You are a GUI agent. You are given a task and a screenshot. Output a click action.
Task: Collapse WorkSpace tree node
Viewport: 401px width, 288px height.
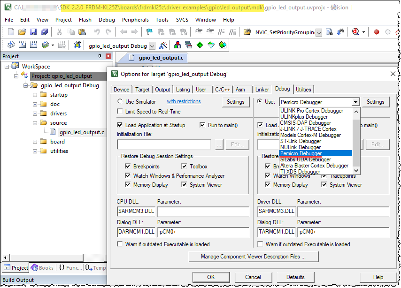point(7,67)
